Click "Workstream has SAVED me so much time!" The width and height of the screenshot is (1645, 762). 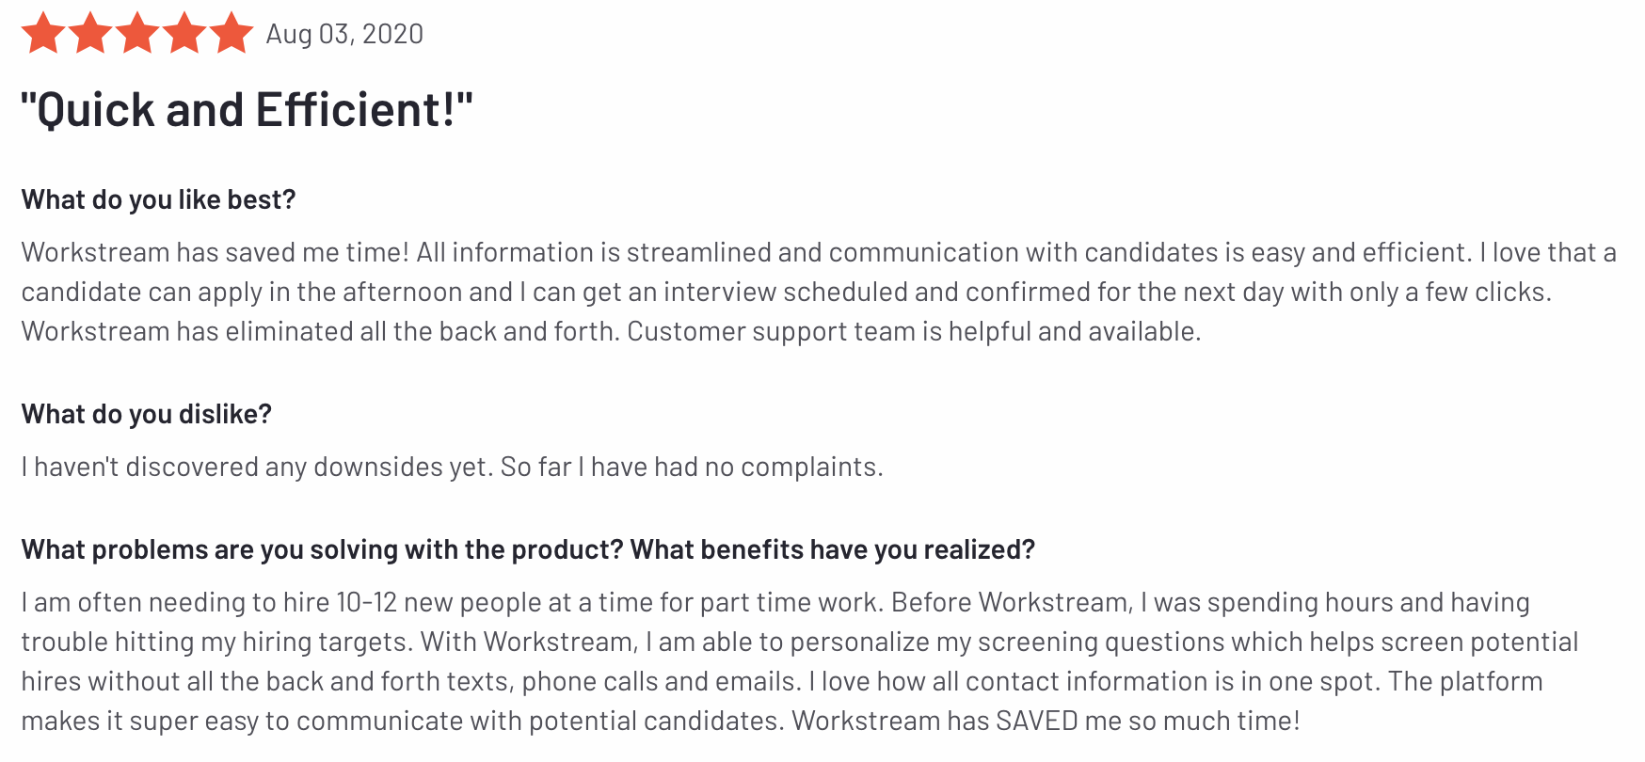[1046, 721]
